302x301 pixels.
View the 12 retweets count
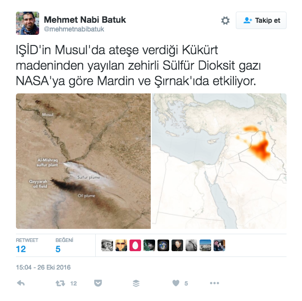pos(21,249)
